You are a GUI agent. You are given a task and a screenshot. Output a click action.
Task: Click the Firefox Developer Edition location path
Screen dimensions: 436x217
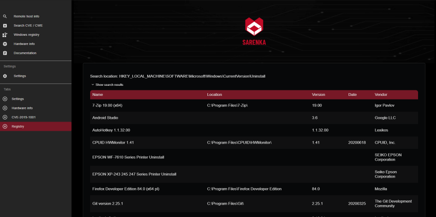click(244, 189)
